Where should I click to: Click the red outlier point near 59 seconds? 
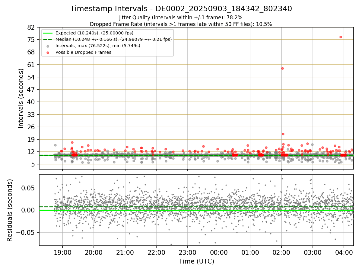(282, 68)
